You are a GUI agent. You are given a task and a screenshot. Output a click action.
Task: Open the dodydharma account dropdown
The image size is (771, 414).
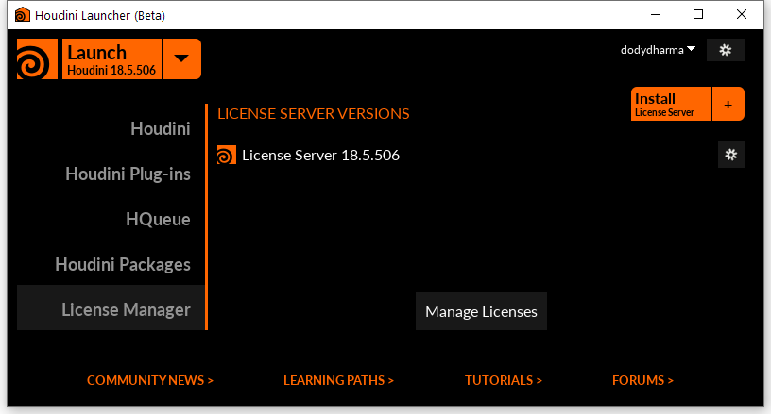[658, 50]
